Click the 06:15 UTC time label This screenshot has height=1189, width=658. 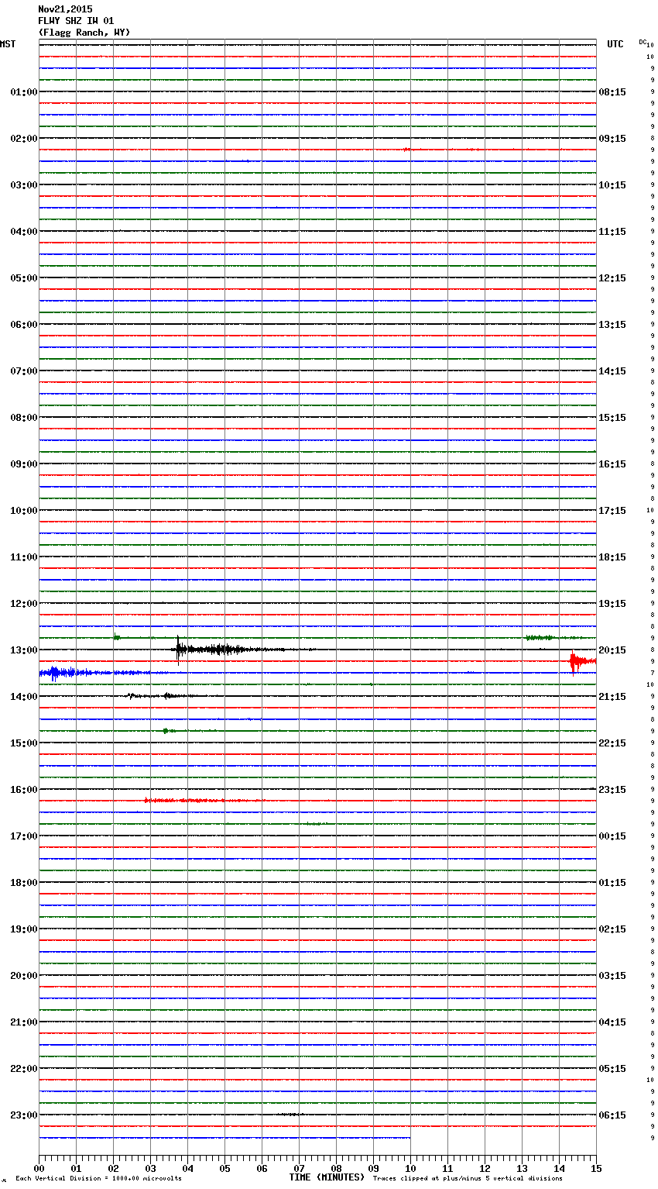coord(612,1115)
